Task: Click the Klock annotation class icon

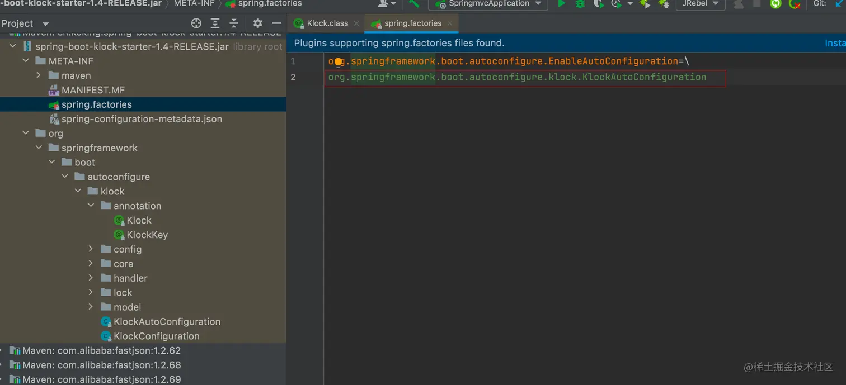Action: click(x=119, y=220)
